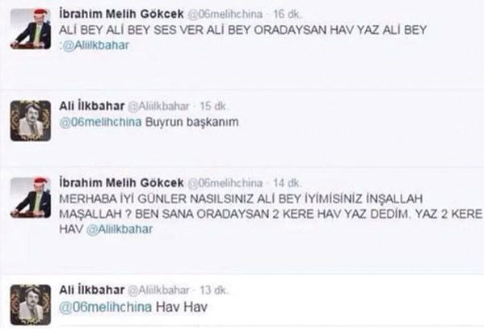Click the 14 dk. timestamp

click(287, 183)
